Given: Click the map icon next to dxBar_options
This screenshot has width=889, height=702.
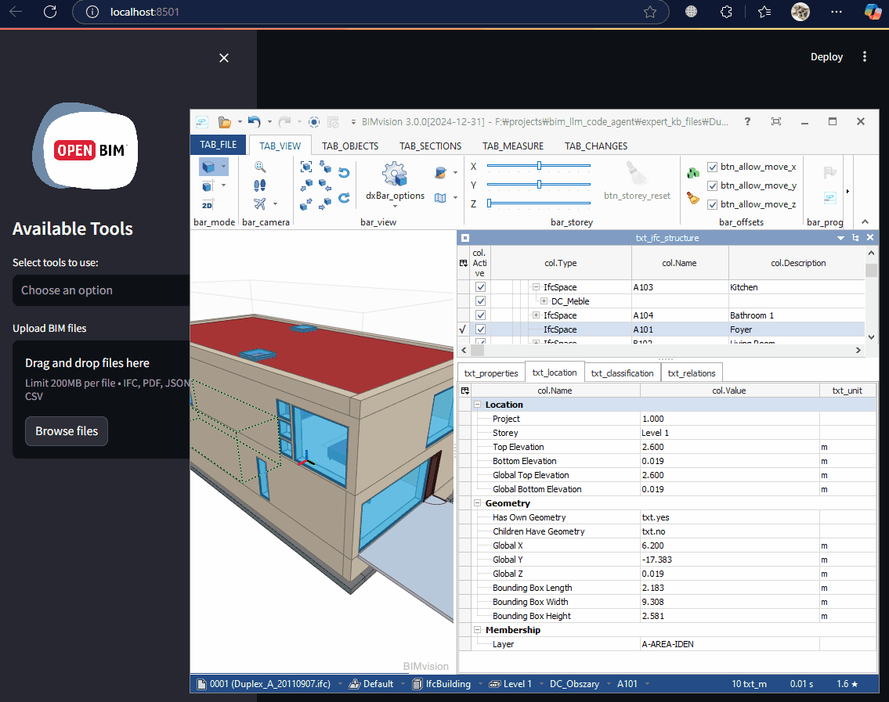Looking at the screenshot, I should pyautogui.click(x=440, y=199).
